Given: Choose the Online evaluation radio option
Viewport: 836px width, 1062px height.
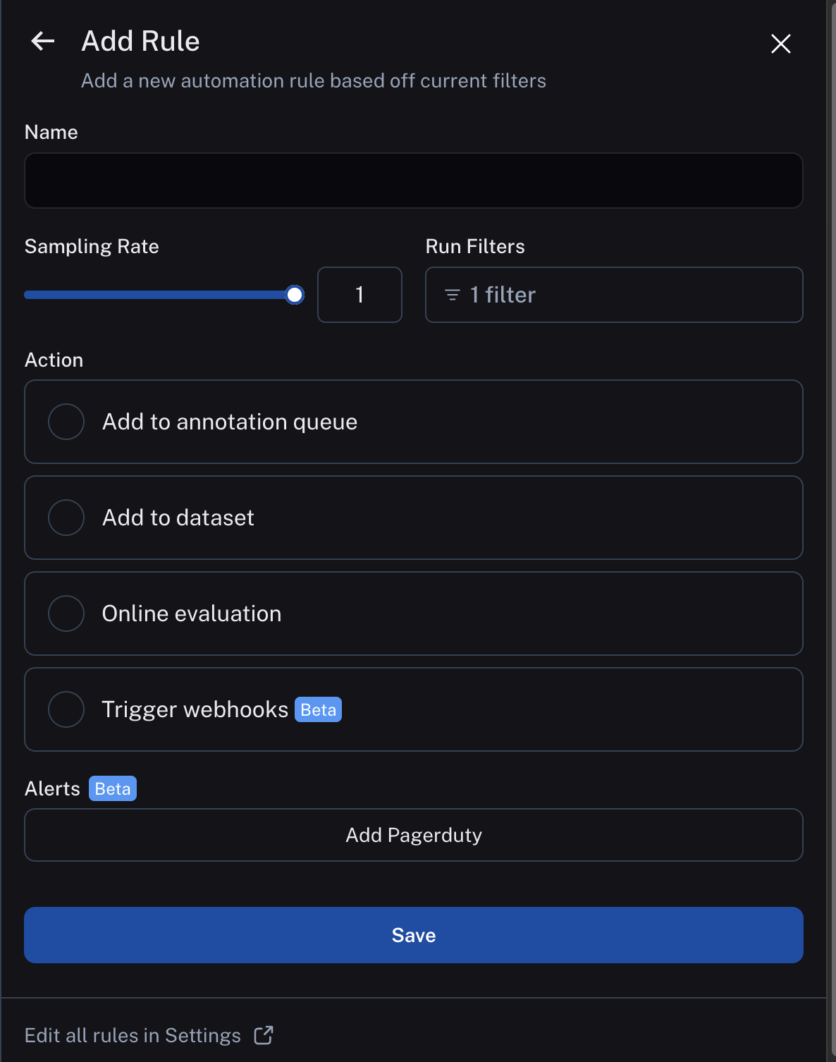Looking at the screenshot, I should coord(66,614).
